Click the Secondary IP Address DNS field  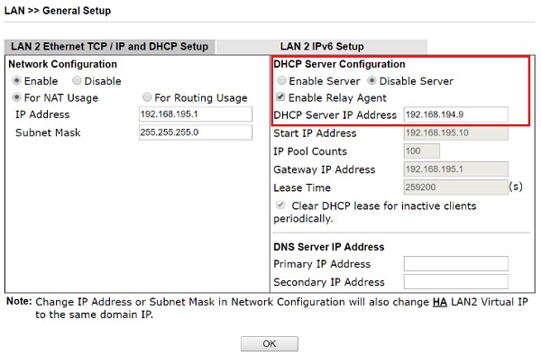[x=455, y=282]
